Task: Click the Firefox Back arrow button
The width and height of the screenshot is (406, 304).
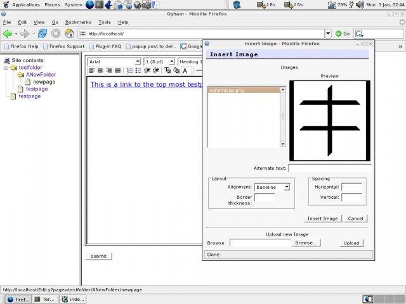Action: tap(8, 34)
